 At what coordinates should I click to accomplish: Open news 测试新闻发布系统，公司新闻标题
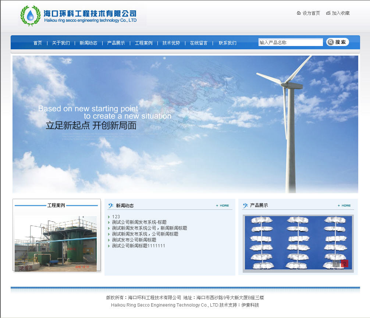click(x=145, y=234)
